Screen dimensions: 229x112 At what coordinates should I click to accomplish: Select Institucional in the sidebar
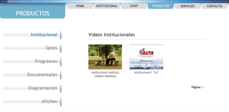point(44,35)
